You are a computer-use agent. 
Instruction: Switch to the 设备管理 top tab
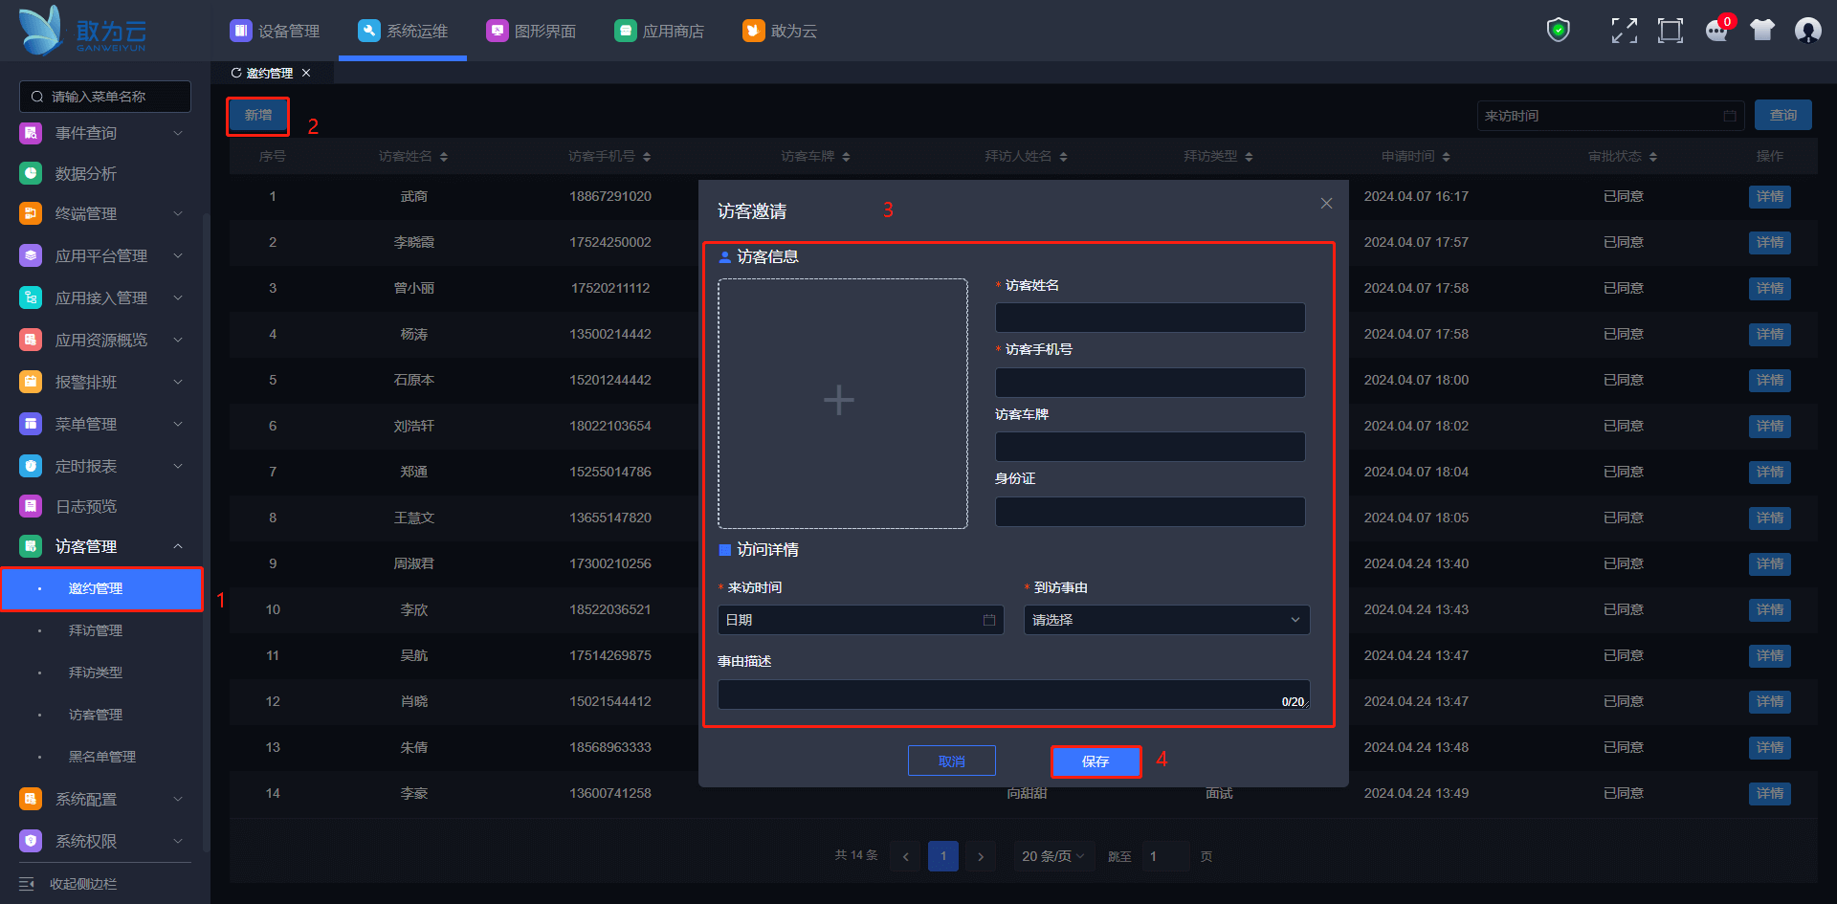(x=276, y=31)
